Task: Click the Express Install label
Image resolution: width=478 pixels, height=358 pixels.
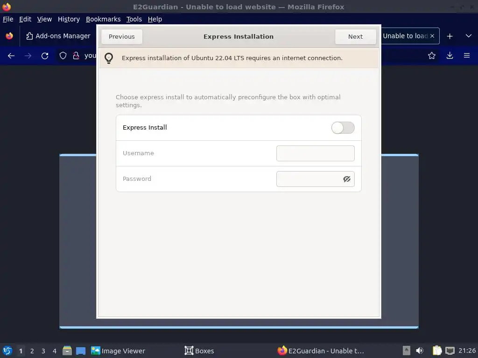Action: click(145, 128)
